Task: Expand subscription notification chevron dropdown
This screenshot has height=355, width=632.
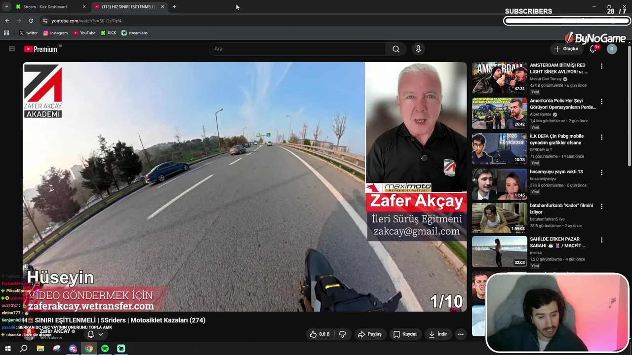Action: pos(101,334)
